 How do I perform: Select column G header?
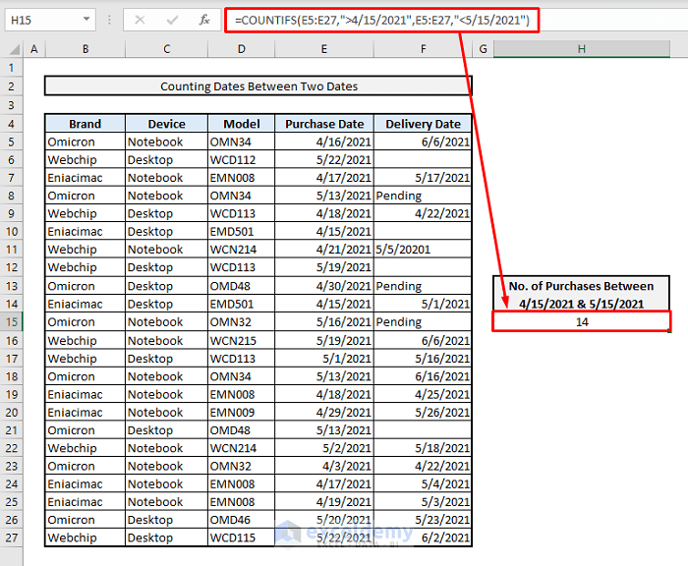[483, 49]
